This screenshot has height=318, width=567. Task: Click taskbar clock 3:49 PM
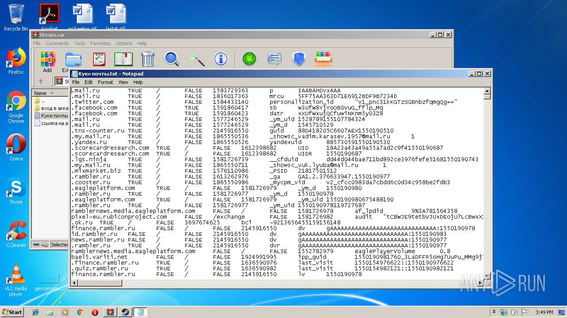pyautogui.click(x=544, y=312)
